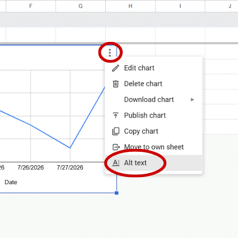Click the Move to own sheet icon

click(116, 147)
